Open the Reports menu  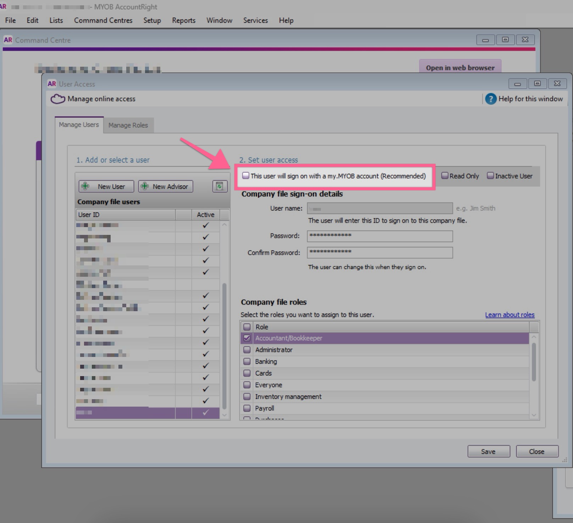coord(183,20)
